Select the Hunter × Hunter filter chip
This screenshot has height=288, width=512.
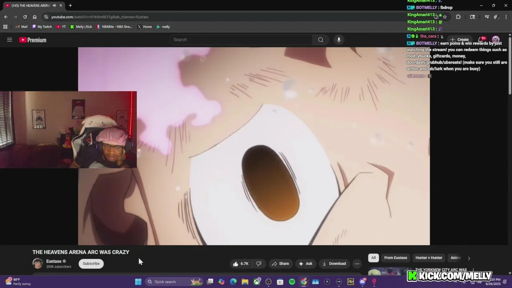pyautogui.click(x=429, y=258)
